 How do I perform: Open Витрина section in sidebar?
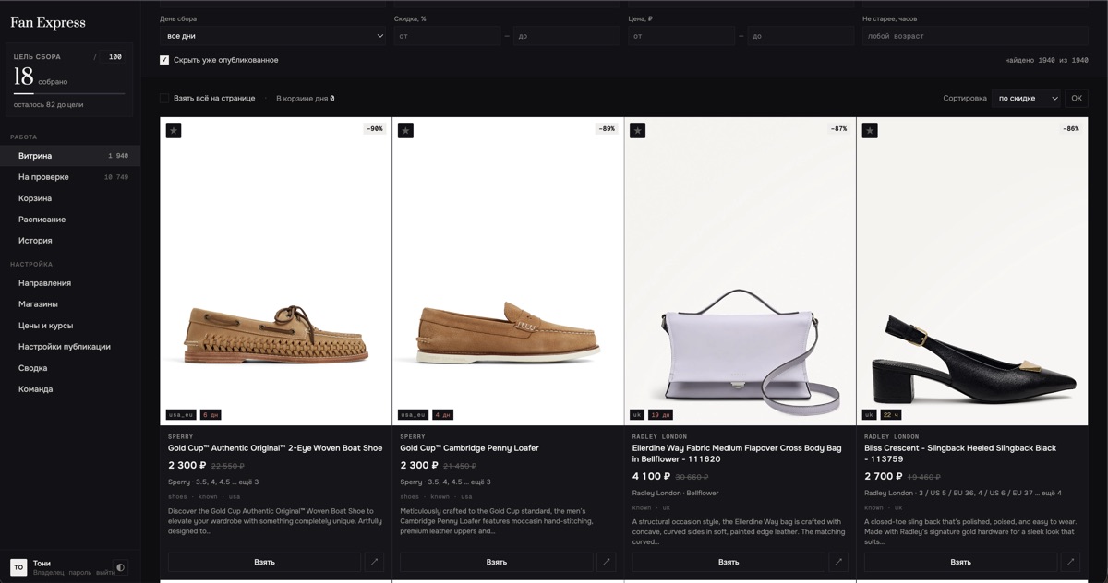click(70, 156)
